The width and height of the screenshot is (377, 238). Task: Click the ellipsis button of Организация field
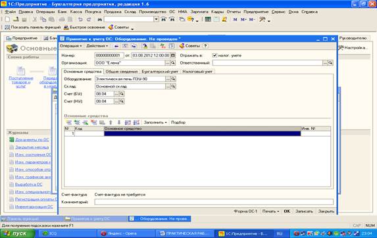(x=168, y=63)
